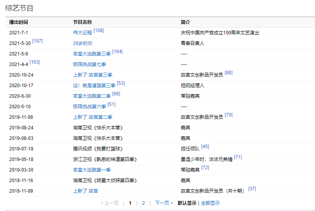Open reference [37] citation
The width and height of the screenshot is (315, 211).
click(252, 189)
